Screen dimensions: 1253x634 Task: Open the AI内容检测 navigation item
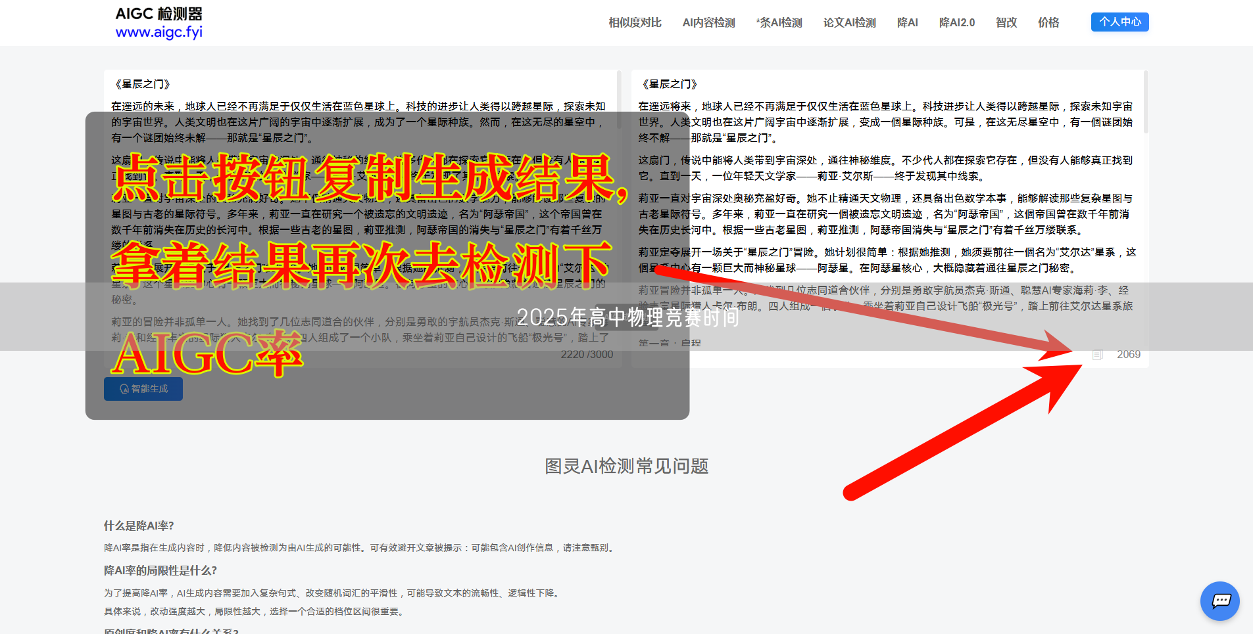pos(708,22)
